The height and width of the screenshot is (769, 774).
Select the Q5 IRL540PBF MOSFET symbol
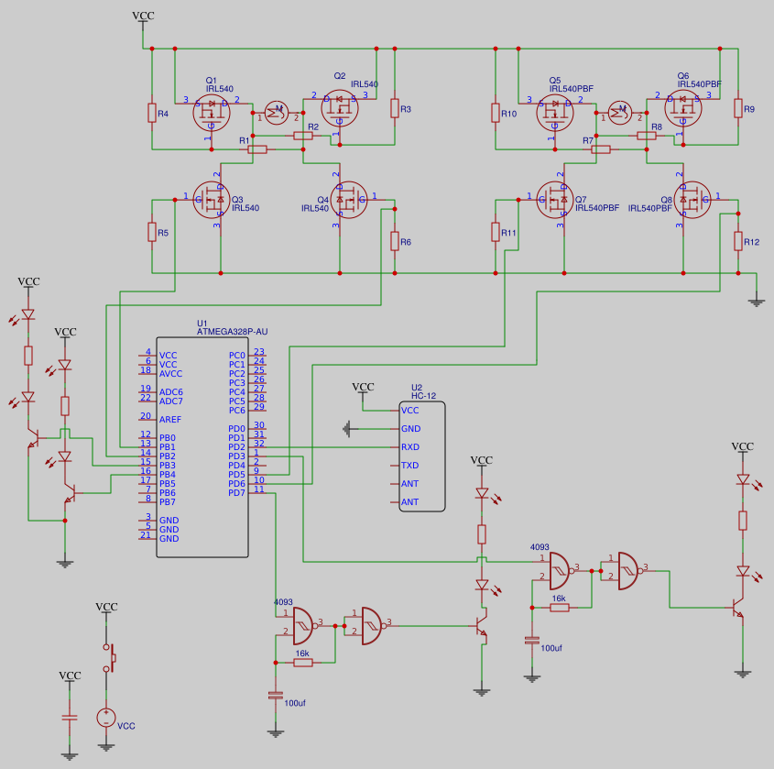(554, 112)
